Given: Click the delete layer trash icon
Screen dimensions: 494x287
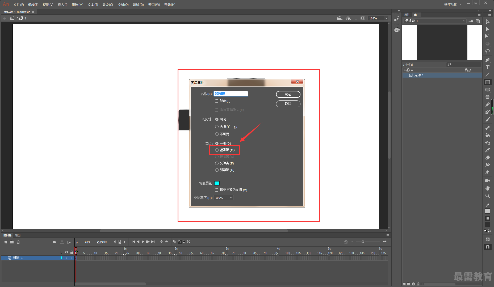Looking at the screenshot, I should point(18,242).
